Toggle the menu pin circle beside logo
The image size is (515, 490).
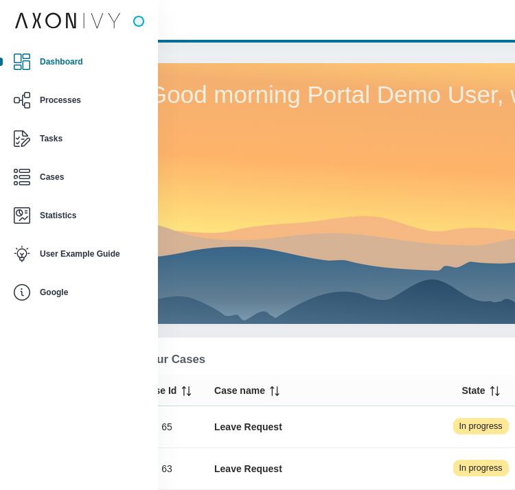tap(139, 21)
